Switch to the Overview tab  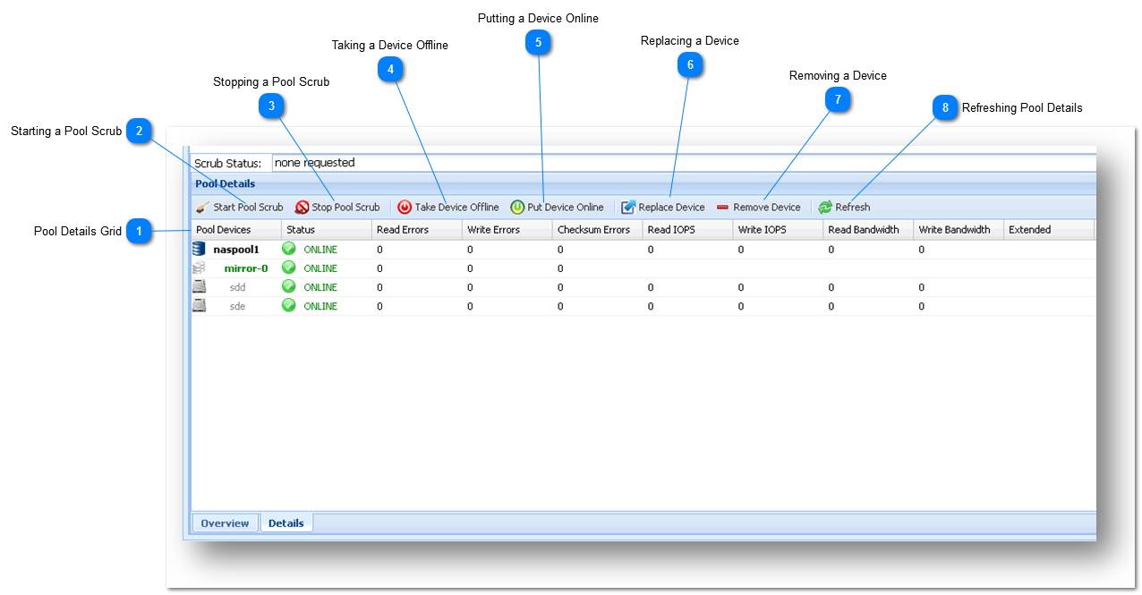[225, 523]
